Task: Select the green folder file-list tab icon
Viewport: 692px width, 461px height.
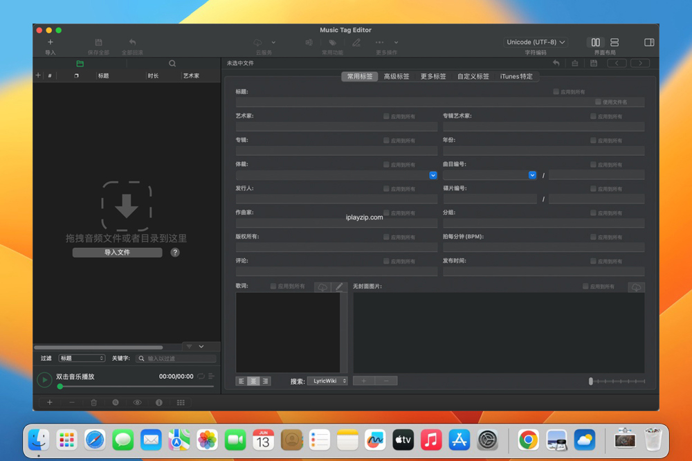Action: [80, 64]
